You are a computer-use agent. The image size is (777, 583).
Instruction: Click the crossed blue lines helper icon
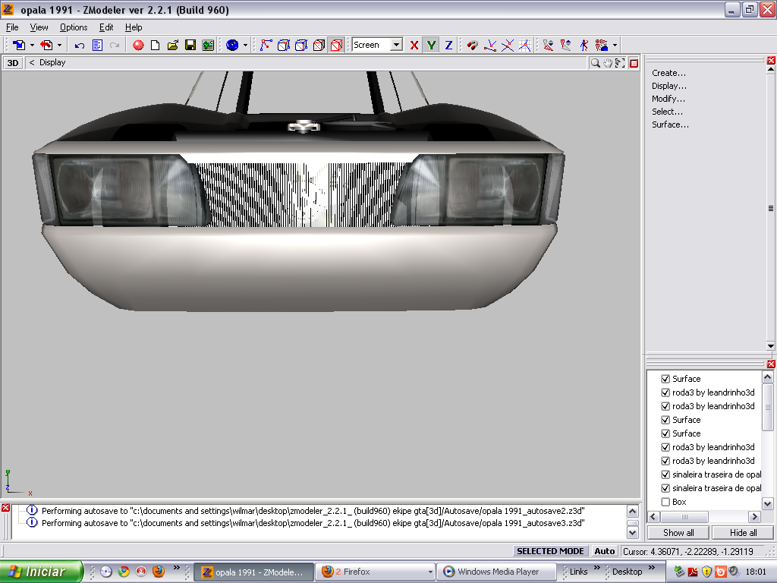point(508,45)
